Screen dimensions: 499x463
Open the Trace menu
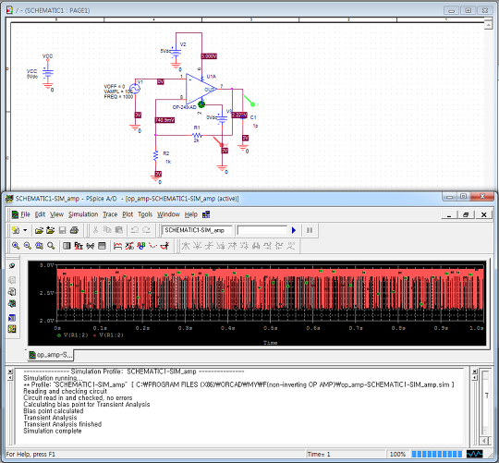[x=110, y=214]
